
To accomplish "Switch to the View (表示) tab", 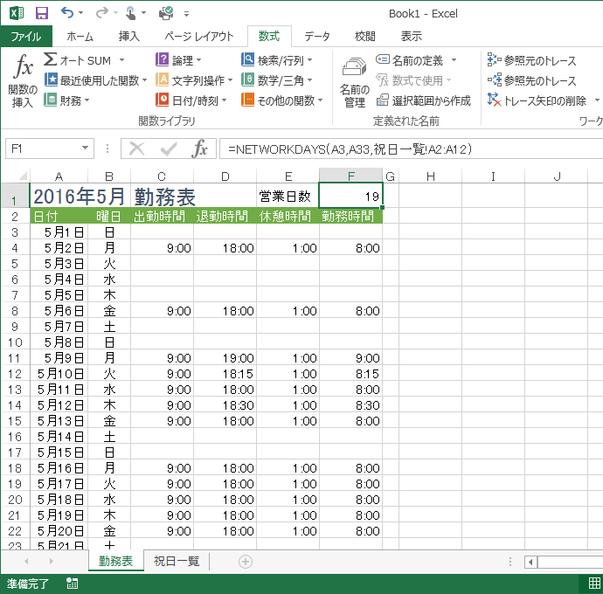I will pos(411,36).
